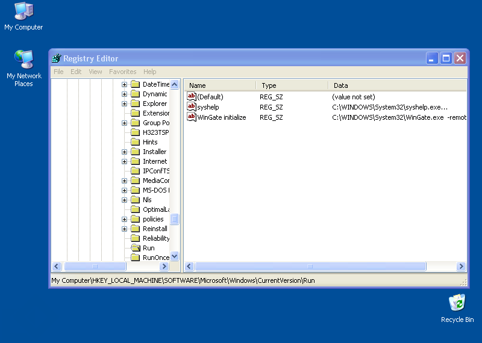The height and width of the screenshot is (343, 482).
Task: Click the tree pane scroll up arrow
Action: pos(174,84)
